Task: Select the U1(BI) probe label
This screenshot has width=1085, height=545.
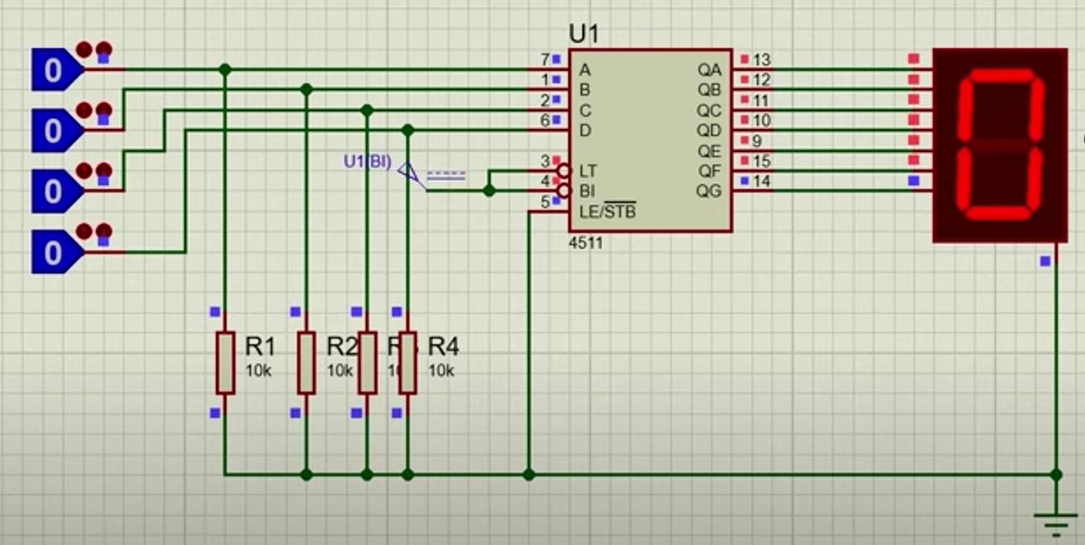Action: (368, 162)
